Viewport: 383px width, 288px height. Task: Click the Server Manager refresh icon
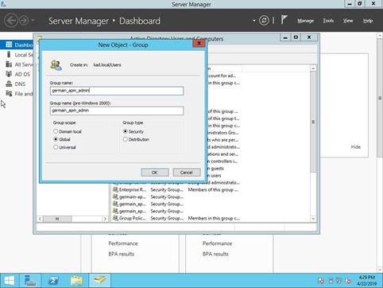tap(264, 21)
